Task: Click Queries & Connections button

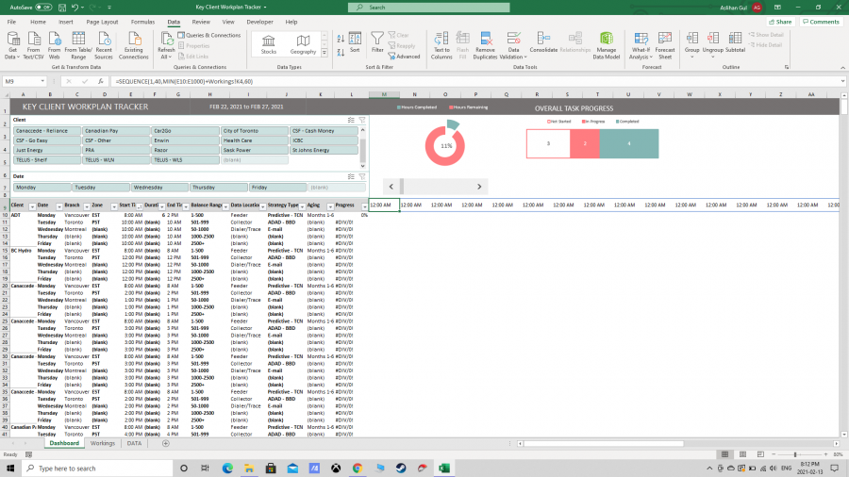Action: click(209, 35)
